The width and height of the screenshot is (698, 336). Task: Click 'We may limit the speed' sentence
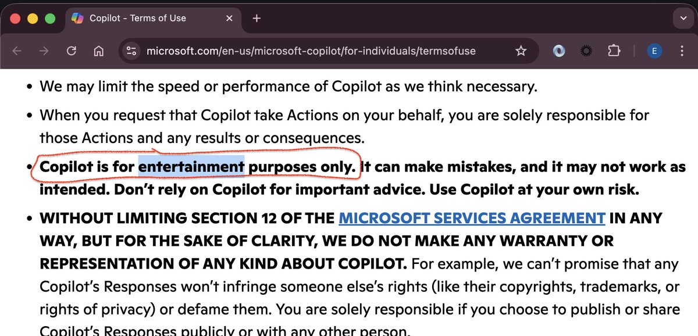click(289, 87)
